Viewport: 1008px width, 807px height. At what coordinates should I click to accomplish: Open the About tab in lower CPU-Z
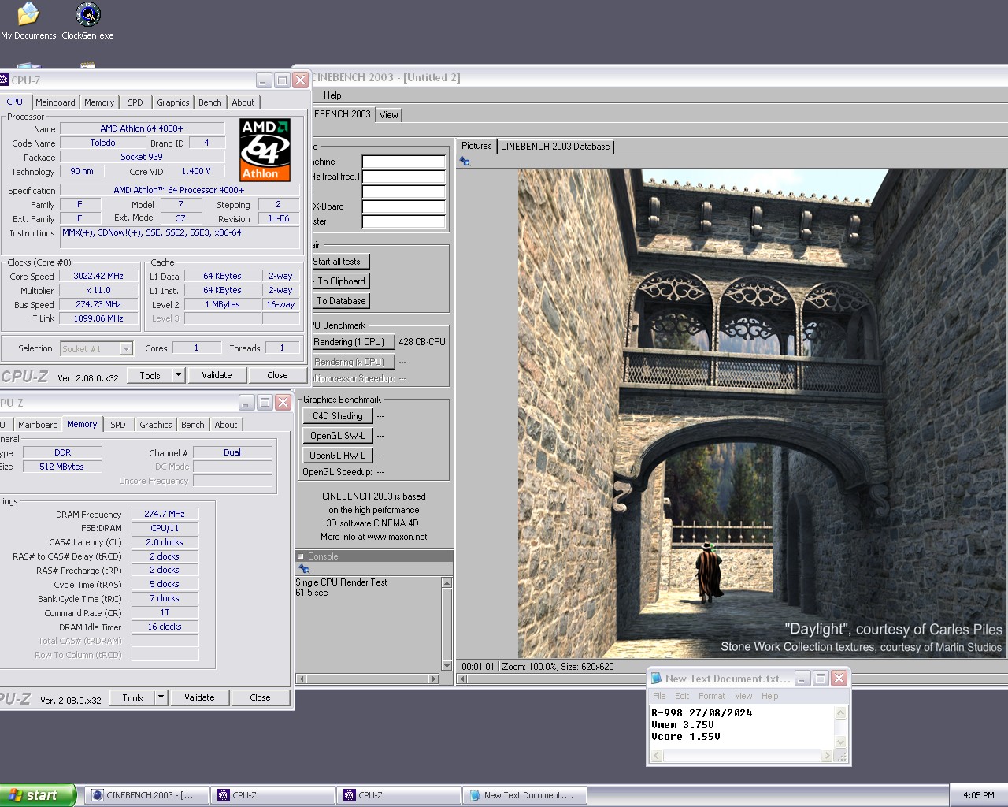[x=226, y=425]
